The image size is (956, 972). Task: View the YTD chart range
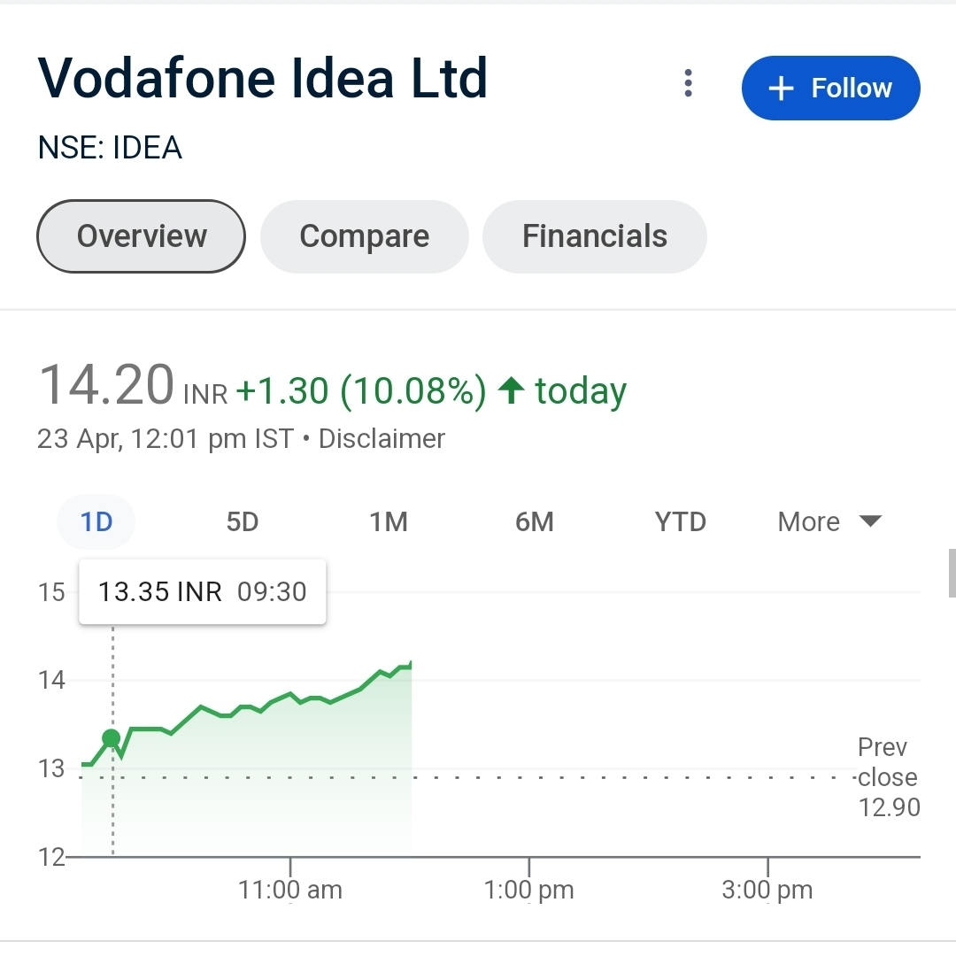(x=680, y=522)
